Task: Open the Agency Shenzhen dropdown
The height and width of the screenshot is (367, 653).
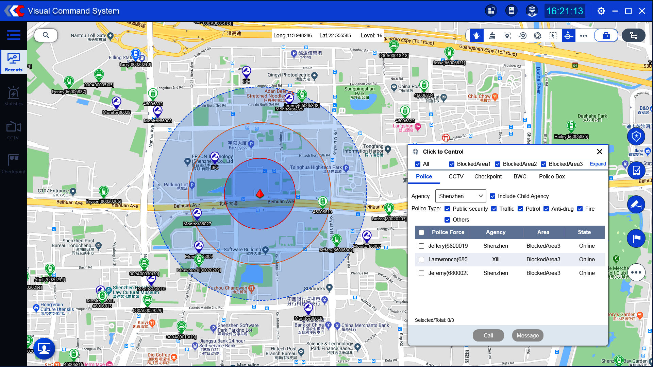Action: (461, 196)
